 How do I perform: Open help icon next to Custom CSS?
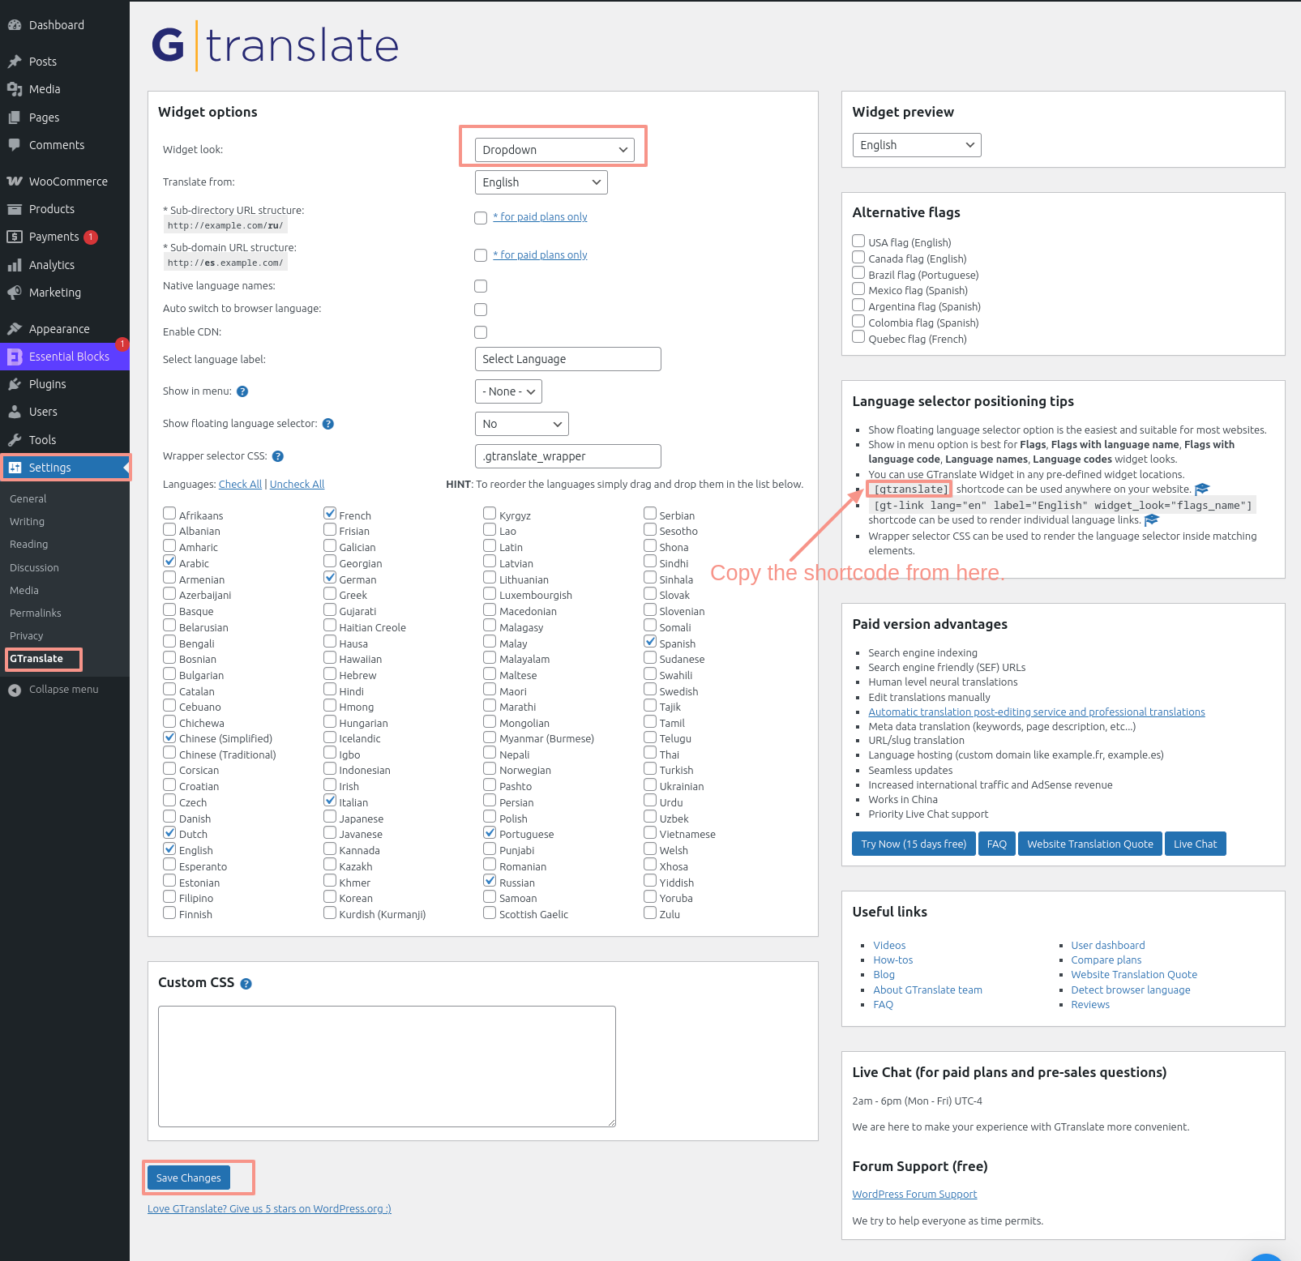click(x=246, y=984)
